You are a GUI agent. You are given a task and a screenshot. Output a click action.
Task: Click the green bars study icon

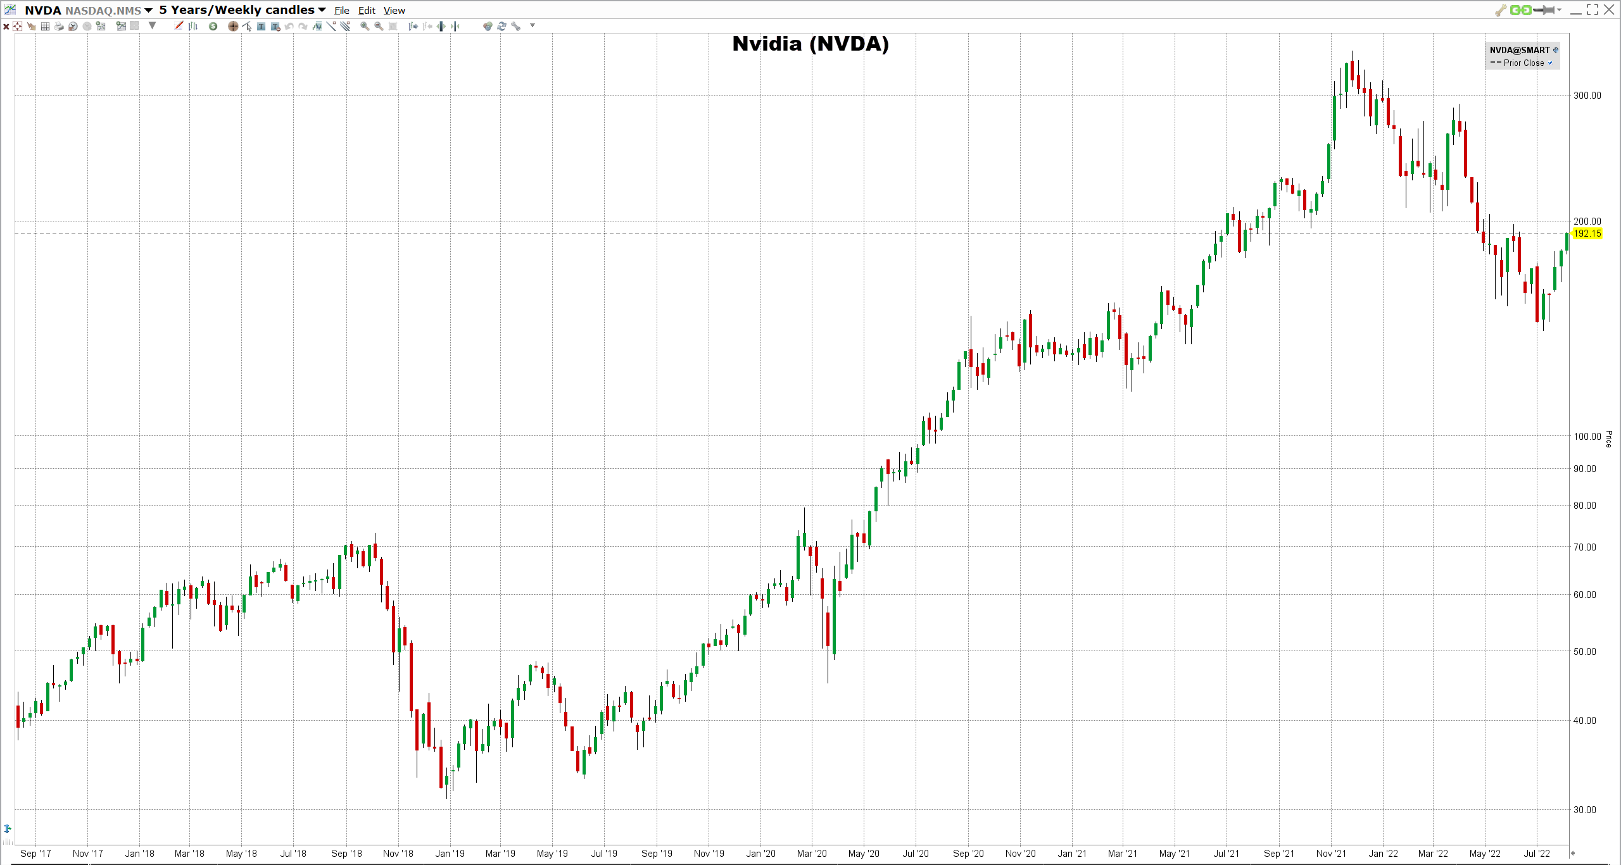point(317,26)
